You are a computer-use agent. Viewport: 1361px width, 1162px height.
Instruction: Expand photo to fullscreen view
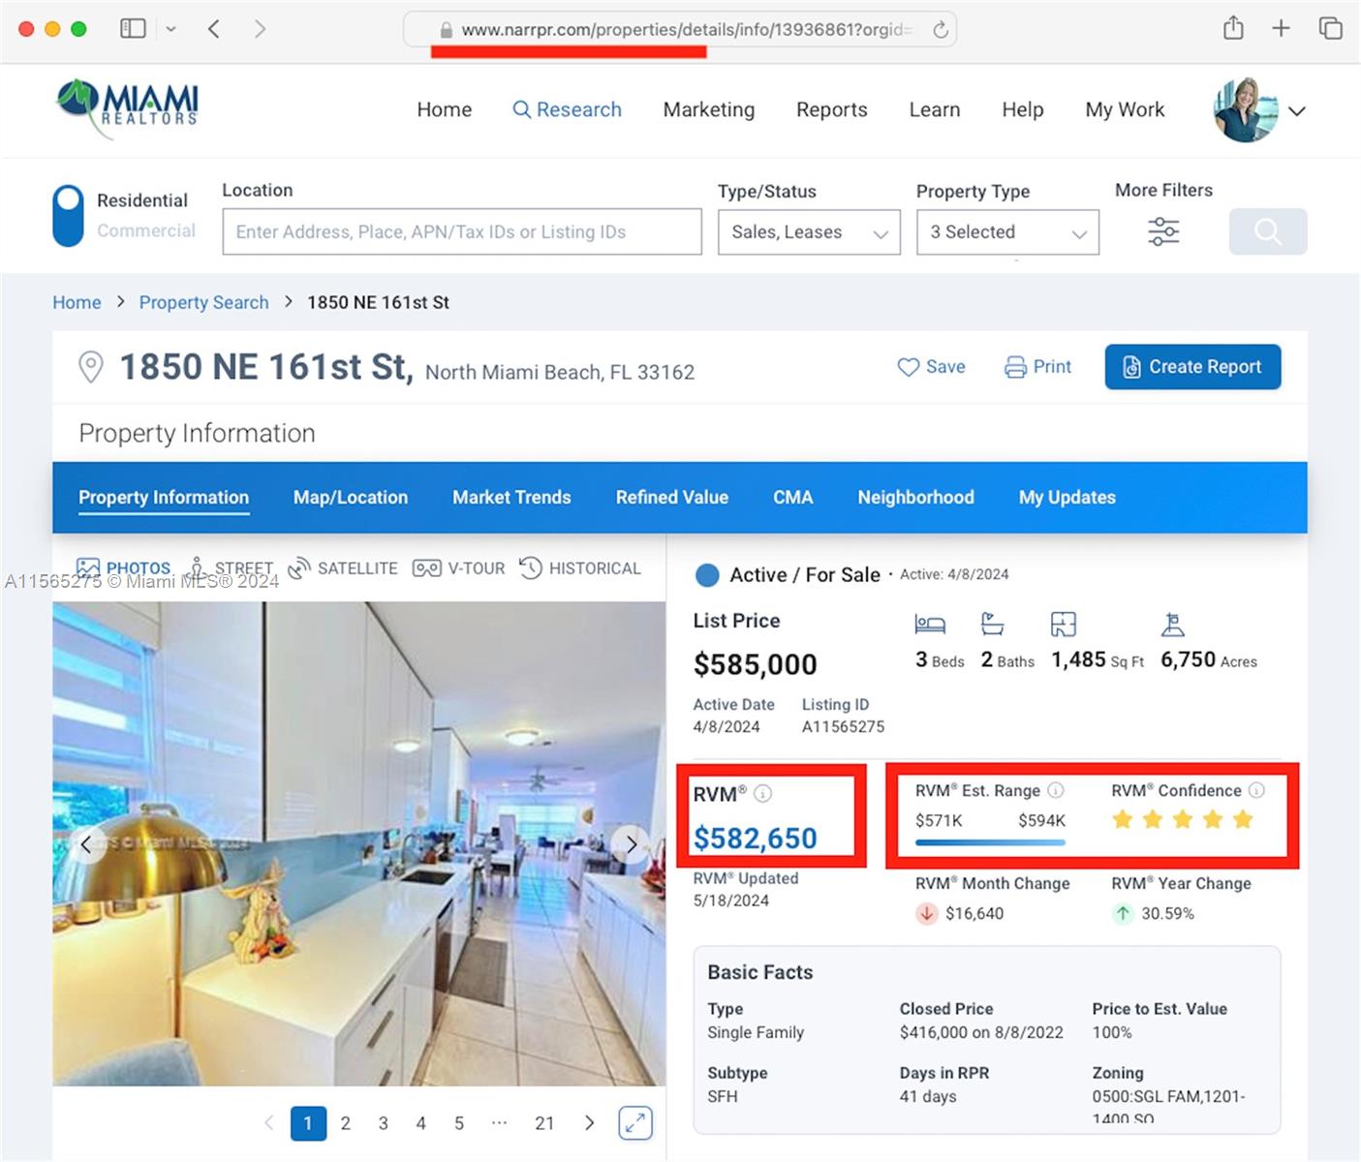click(x=635, y=1122)
